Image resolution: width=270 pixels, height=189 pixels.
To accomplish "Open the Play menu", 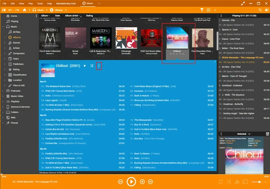I will tap(30, 3).
